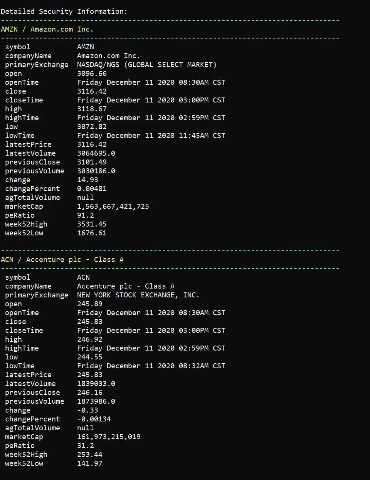Screen dimensions: 370x480
Task: Click Accenture's open price 245.89
Action: (x=89, y=304)
